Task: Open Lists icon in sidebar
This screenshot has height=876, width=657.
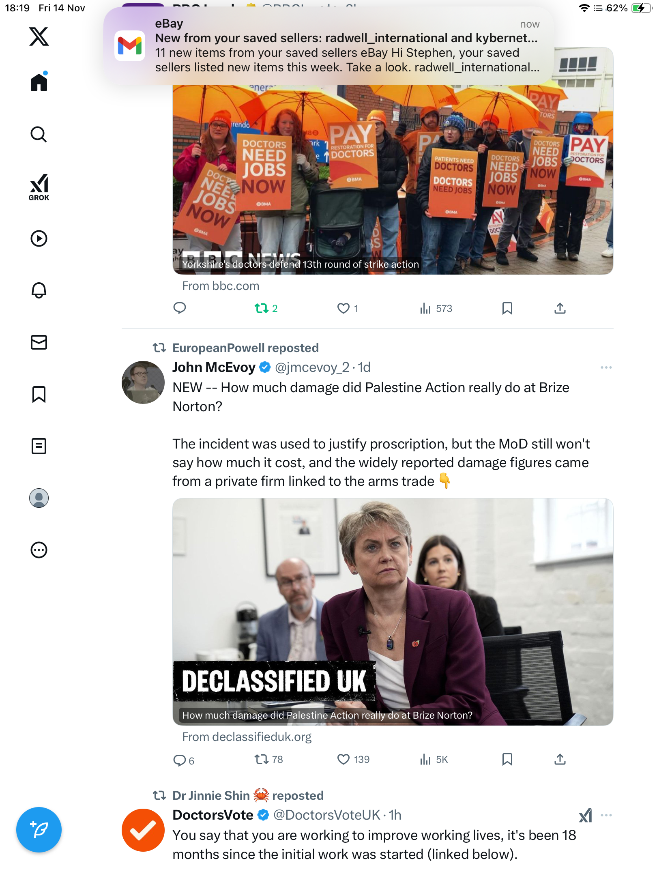Action: [39, 446]
